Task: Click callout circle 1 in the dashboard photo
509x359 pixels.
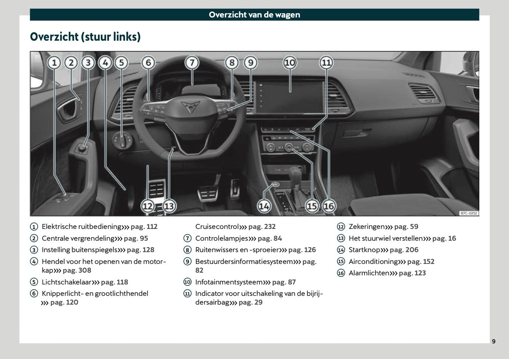Action: [54, 62]
